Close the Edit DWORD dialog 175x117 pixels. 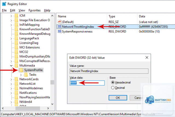pos(147,57)
